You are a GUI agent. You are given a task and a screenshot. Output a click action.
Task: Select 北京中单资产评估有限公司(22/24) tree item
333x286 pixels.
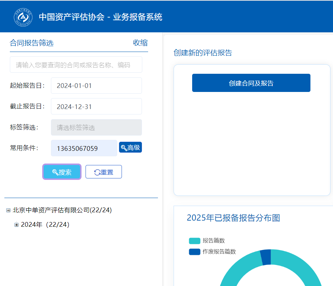click(62, 210)
